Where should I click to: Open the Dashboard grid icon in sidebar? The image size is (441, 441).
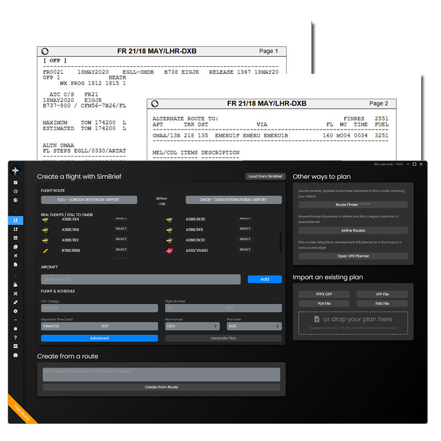[16, 182]
